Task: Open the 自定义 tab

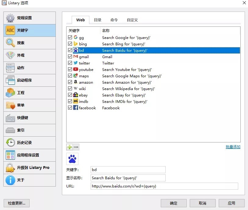Action: [132, 20]
